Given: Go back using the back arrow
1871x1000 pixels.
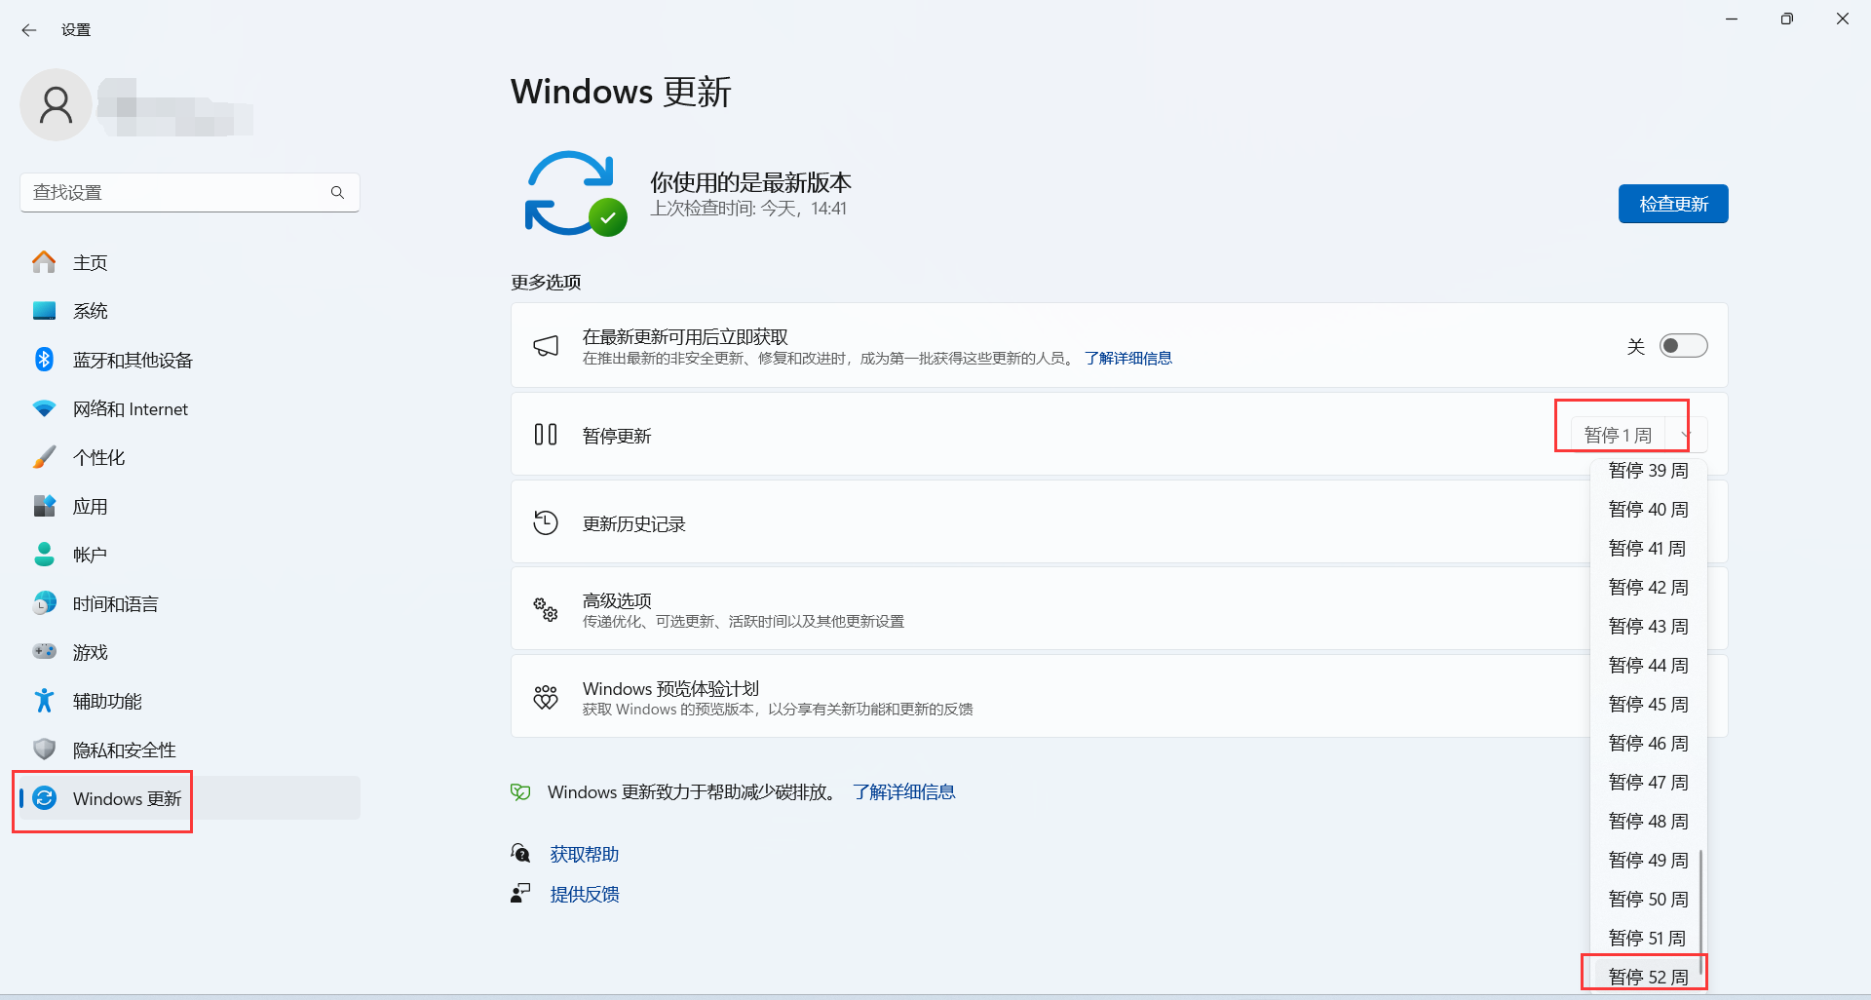Looking at the screenshot, I should 29,30.
